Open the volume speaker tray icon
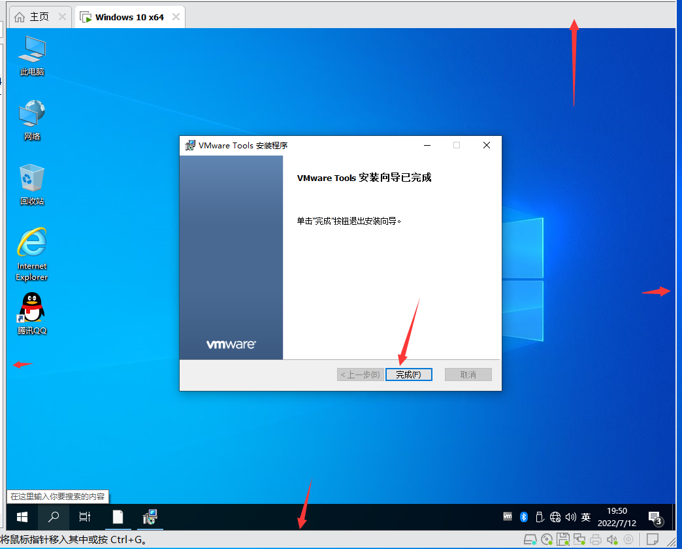Screen dimensions: 682x549 (x=571, y=517)
